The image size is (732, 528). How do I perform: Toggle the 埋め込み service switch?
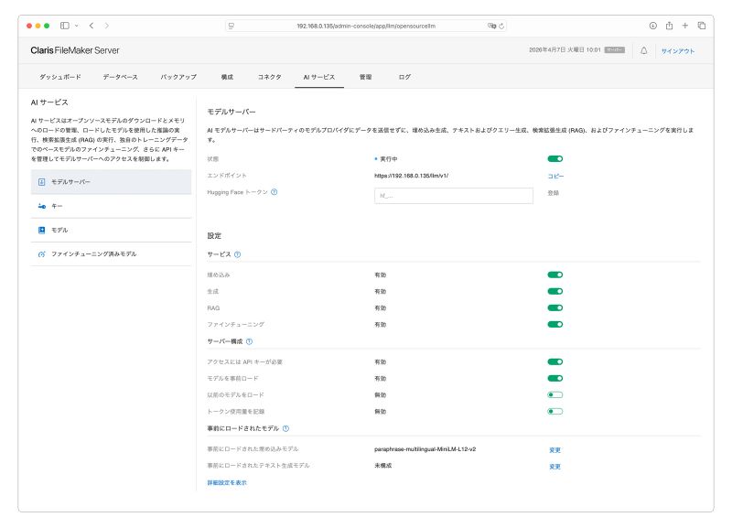point(554,275)
